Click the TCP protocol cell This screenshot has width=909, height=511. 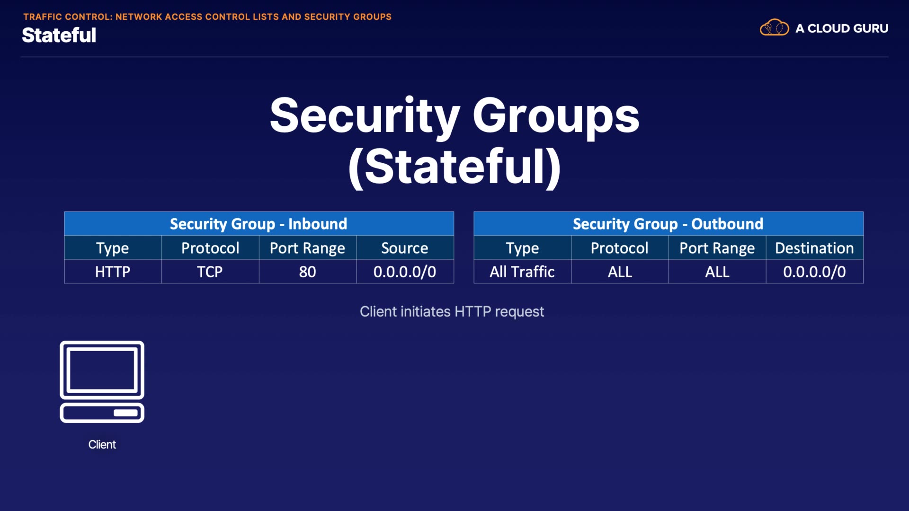pyautogui.click(x=210, y=272)
